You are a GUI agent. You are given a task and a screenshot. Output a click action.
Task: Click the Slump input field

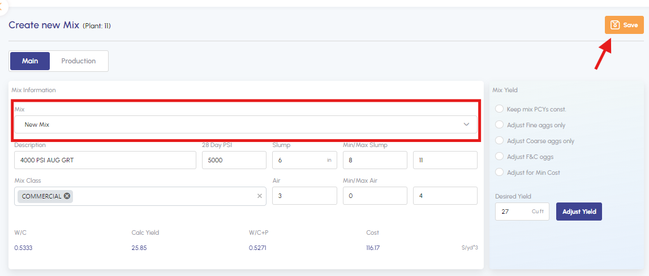(299, 160)
